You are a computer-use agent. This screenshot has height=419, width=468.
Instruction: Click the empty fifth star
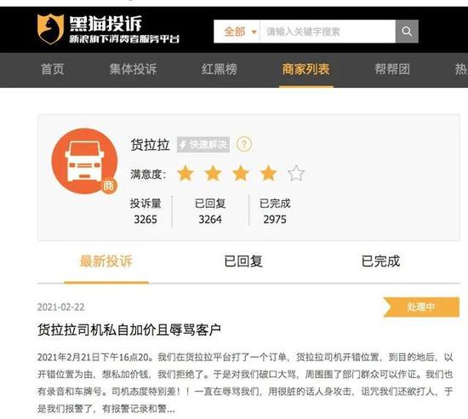pyautogui.click(x=296, y=173)
